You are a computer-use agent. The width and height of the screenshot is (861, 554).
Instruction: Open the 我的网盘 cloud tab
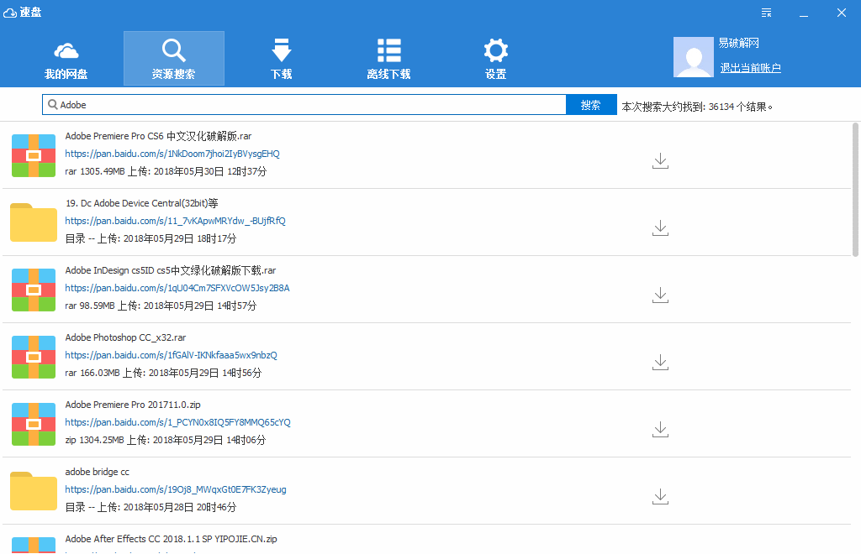coord(66,60)
